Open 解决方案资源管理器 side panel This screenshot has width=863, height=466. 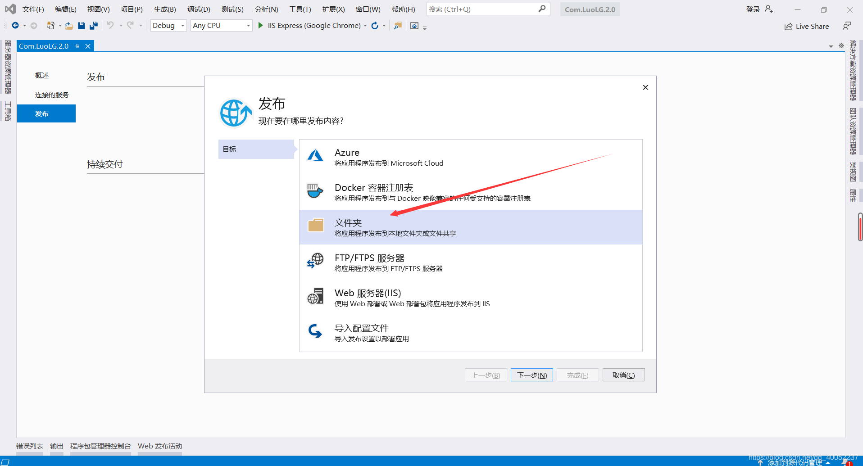853,70
